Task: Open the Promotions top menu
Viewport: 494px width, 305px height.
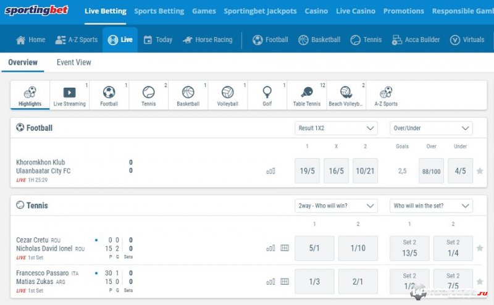Action: click(404, 11)
